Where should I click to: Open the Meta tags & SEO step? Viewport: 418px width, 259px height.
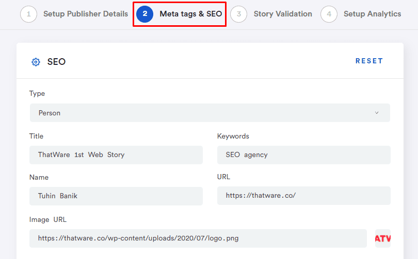tap(190, 14)
